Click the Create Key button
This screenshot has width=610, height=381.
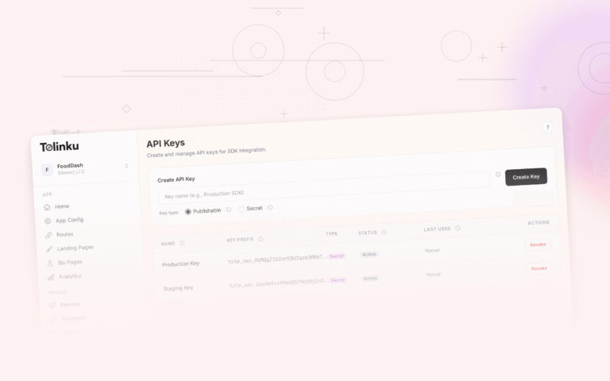pyautogui.click(x=526, y=177)
